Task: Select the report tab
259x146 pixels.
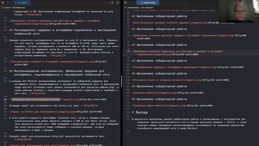Action: 22,2
